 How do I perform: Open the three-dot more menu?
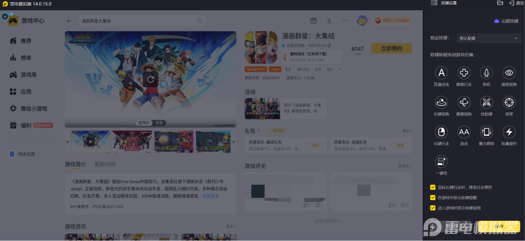click(x=345, y=21)
